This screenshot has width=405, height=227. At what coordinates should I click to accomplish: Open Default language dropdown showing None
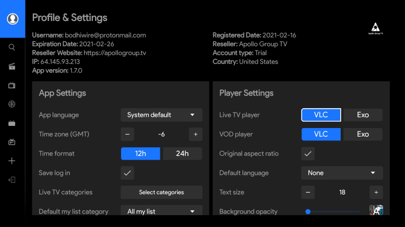click(342, 173)
